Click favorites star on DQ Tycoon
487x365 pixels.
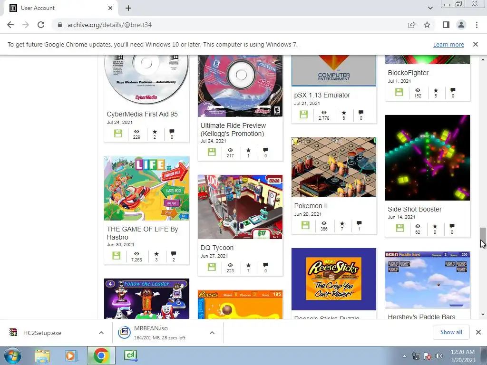coord(248,265)
